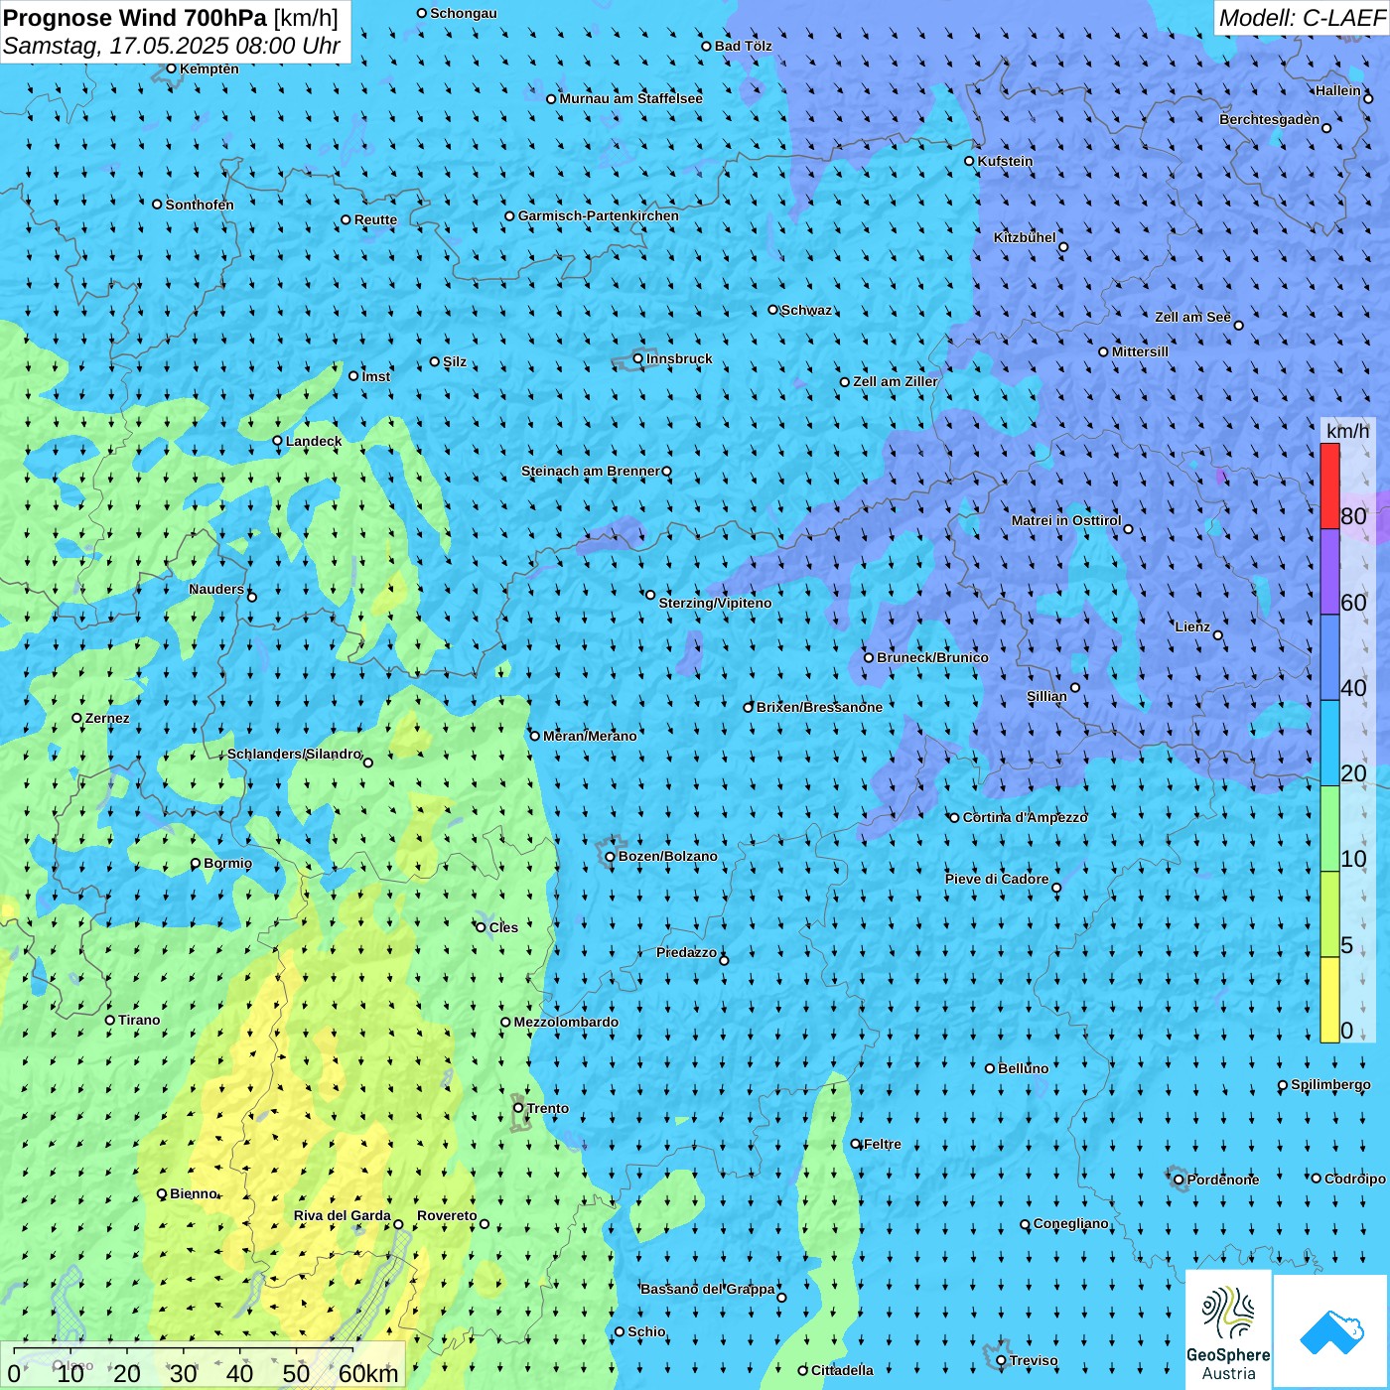Click the 'Zell am Ziller' label
This screenshot has width=1390, height=1390.
coord(896,381)
